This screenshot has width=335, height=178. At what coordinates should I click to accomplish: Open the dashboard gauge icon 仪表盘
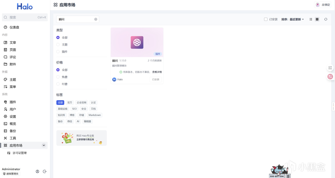click(5, 27)
